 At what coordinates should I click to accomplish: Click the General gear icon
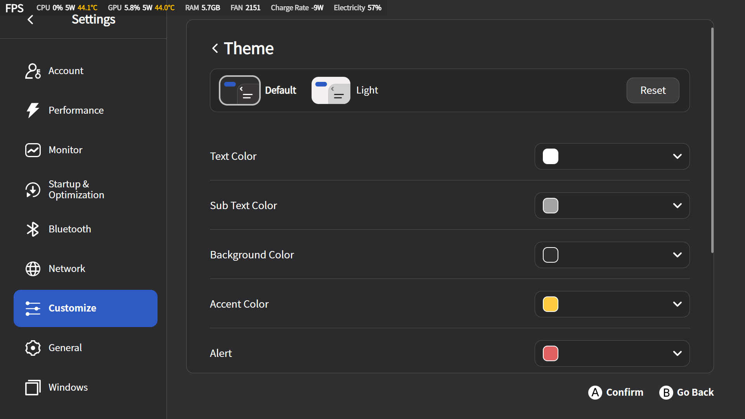point(33,348)
